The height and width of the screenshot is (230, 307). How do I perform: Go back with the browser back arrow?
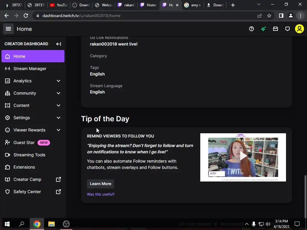click(7, 16)
